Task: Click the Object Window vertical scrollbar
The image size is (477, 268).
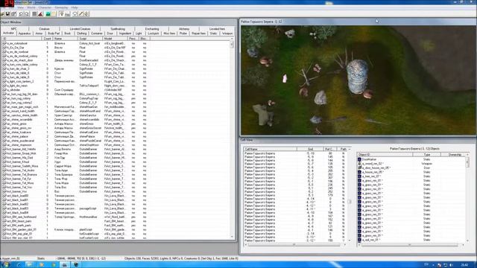Action: (x=232, y=138)
